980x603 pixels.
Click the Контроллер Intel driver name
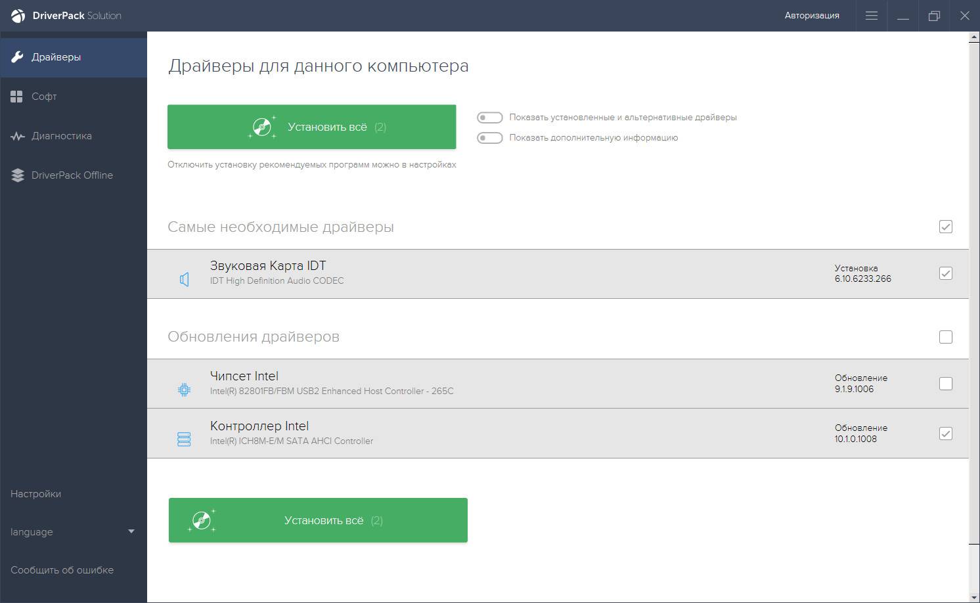259,426
